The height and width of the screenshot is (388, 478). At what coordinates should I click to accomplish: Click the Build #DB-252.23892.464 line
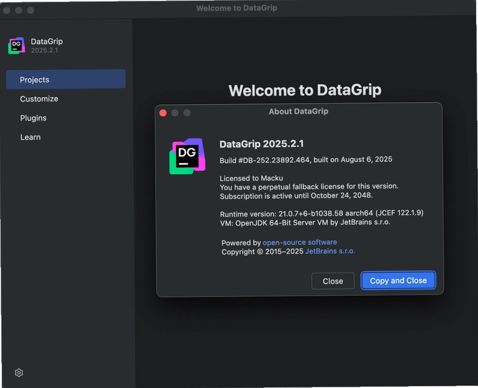point(306,159)
